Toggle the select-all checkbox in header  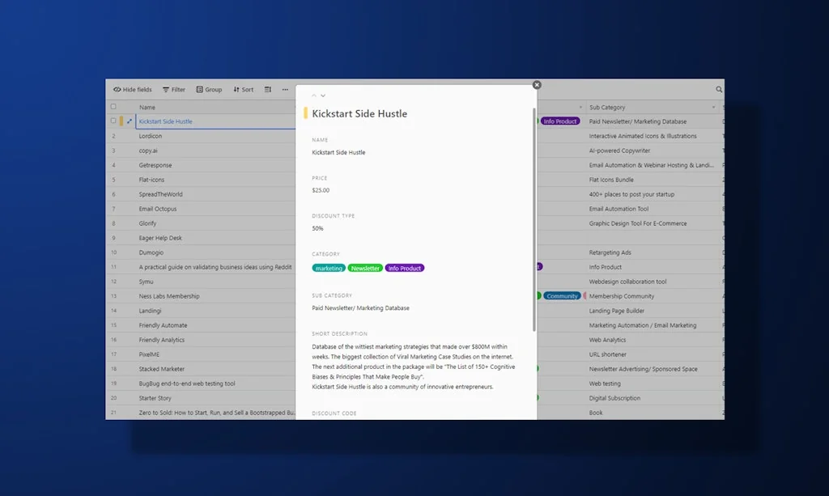pos(113,107)
